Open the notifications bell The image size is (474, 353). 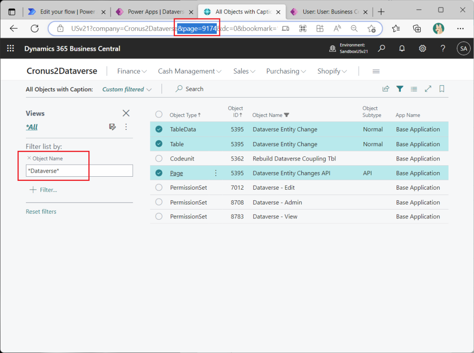click(402, 49)
